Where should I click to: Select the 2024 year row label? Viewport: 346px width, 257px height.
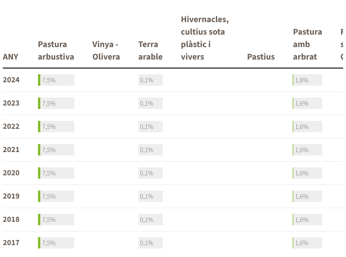point(11,80)
